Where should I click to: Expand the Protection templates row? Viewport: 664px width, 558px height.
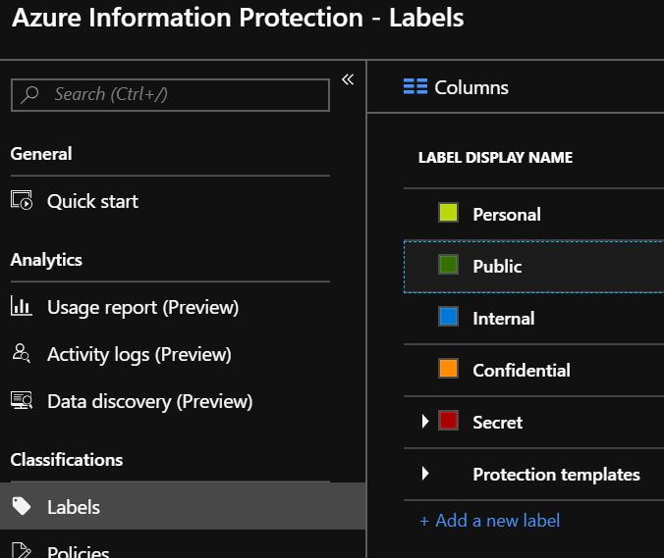pyautogui.click(x=425, y=474)
